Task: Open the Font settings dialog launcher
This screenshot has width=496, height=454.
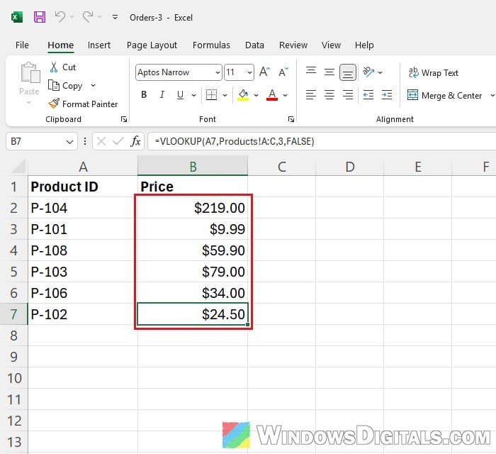Action: [x=291, y=119]
